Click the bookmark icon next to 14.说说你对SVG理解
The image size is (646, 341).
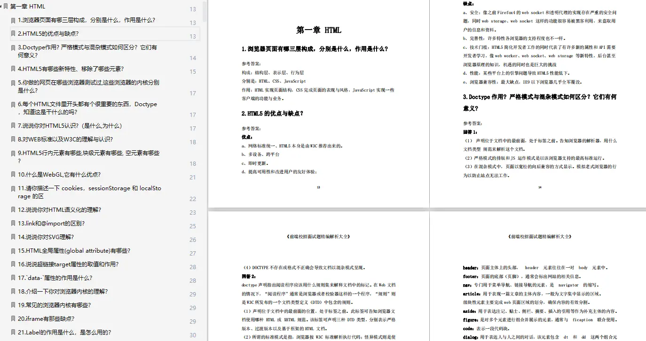pos(13,237)
